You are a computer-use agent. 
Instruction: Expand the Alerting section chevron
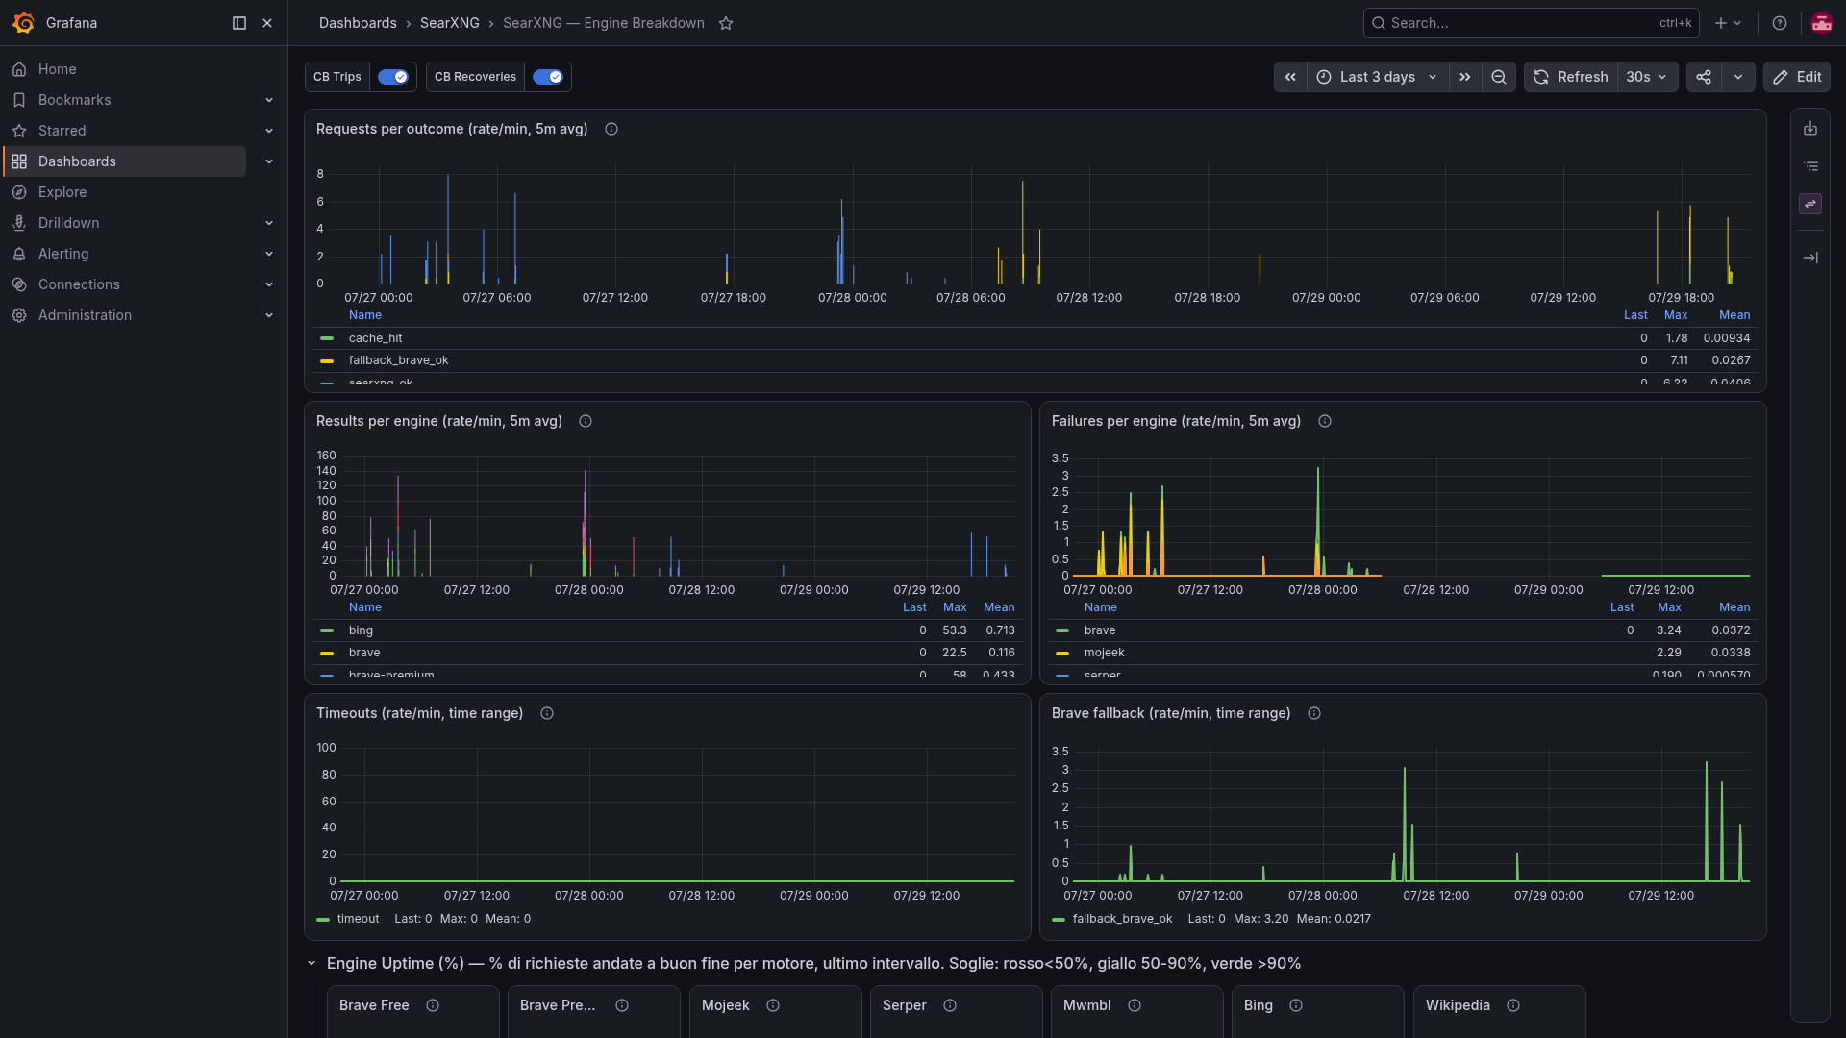(x=269, y=254)
